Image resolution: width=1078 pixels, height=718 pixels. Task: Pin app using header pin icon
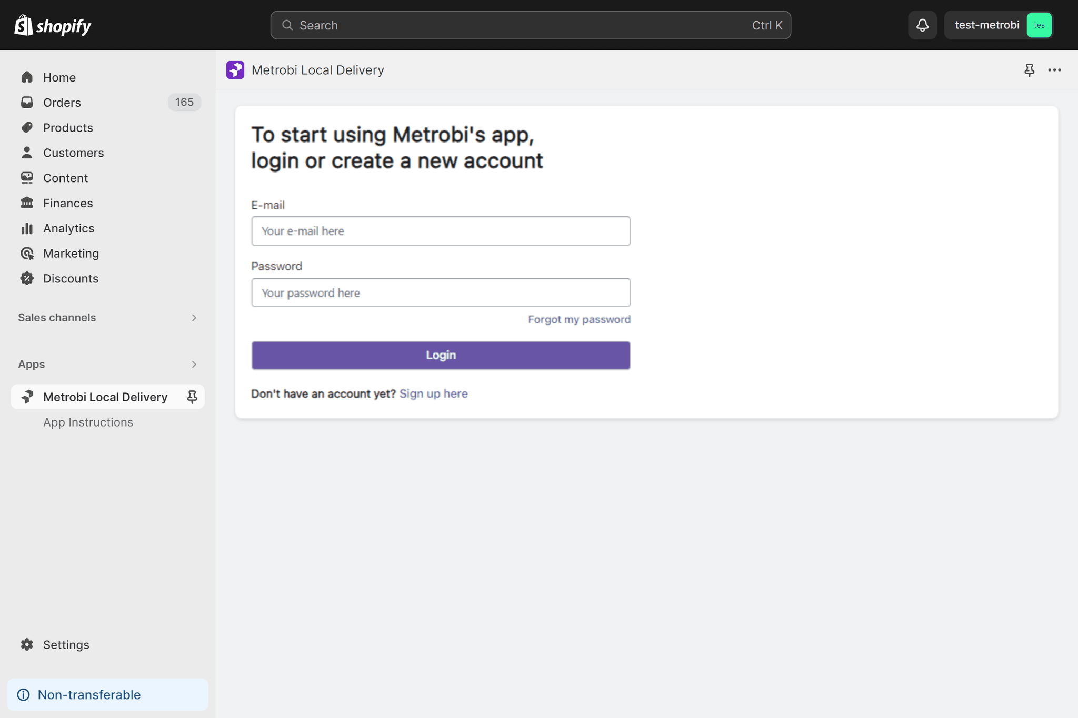1029,70
